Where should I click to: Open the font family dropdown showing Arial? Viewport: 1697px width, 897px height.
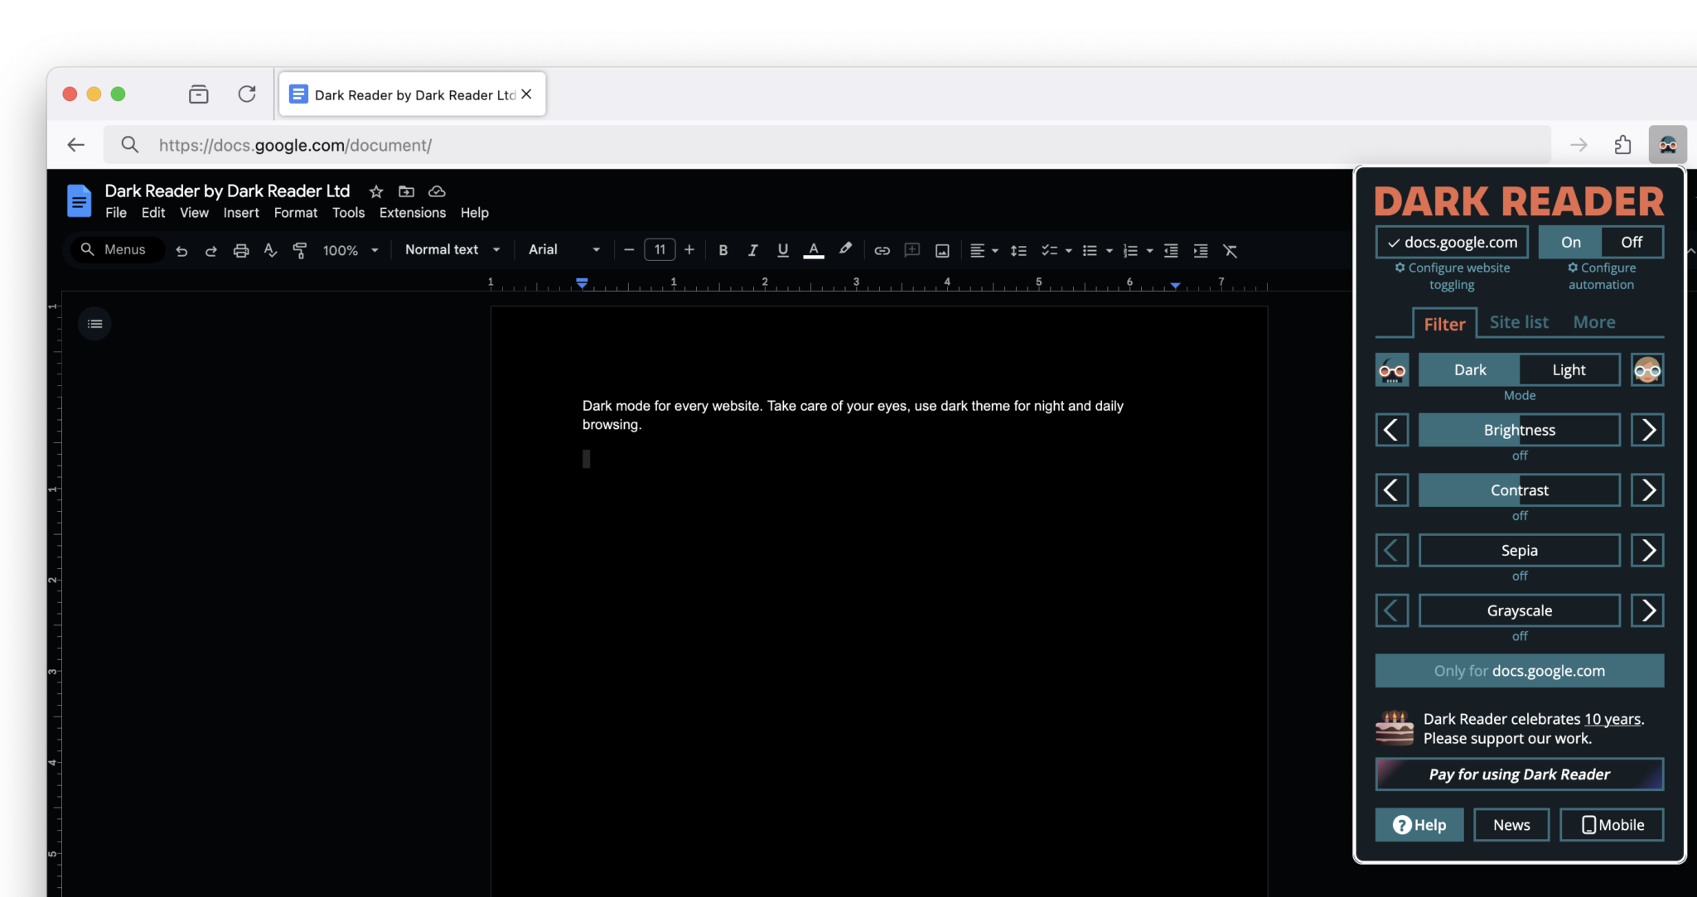point(563,249)
